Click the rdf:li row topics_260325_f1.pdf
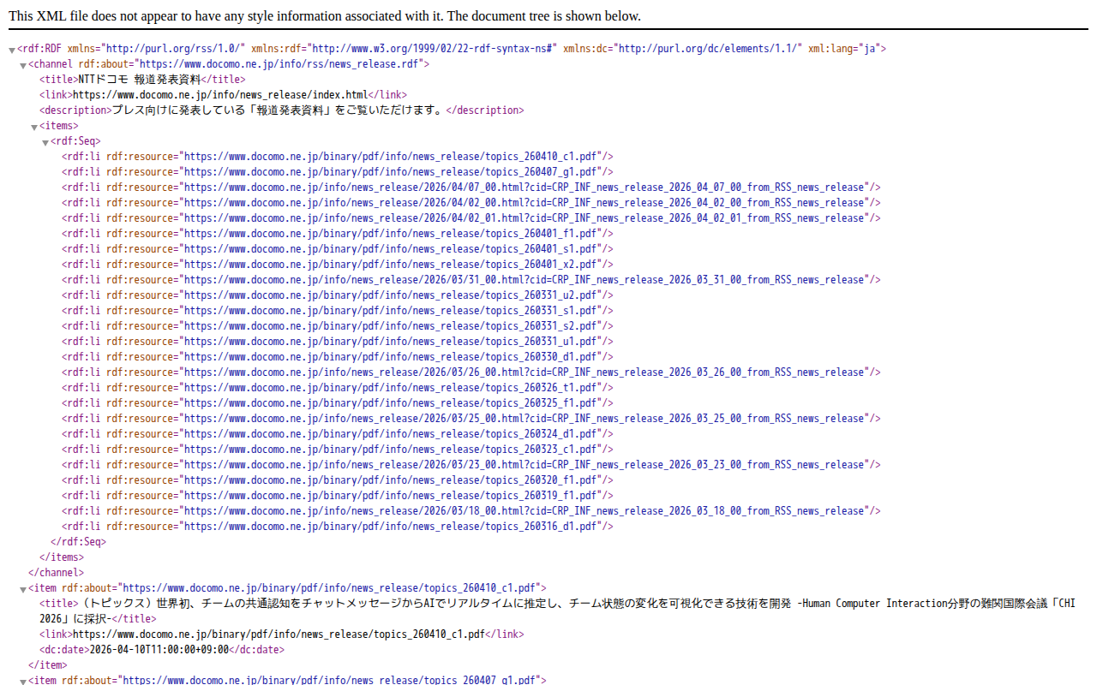Screen dimensions: 1097x685 tap(338, 403)
